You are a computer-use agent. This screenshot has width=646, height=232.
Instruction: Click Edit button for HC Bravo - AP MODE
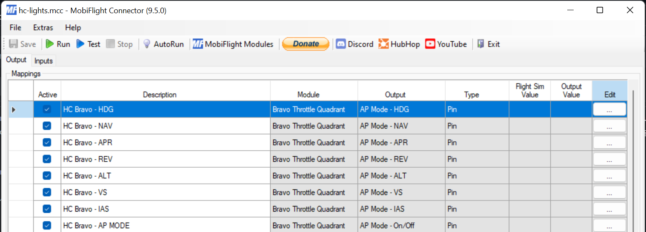(x=609, y=226)
